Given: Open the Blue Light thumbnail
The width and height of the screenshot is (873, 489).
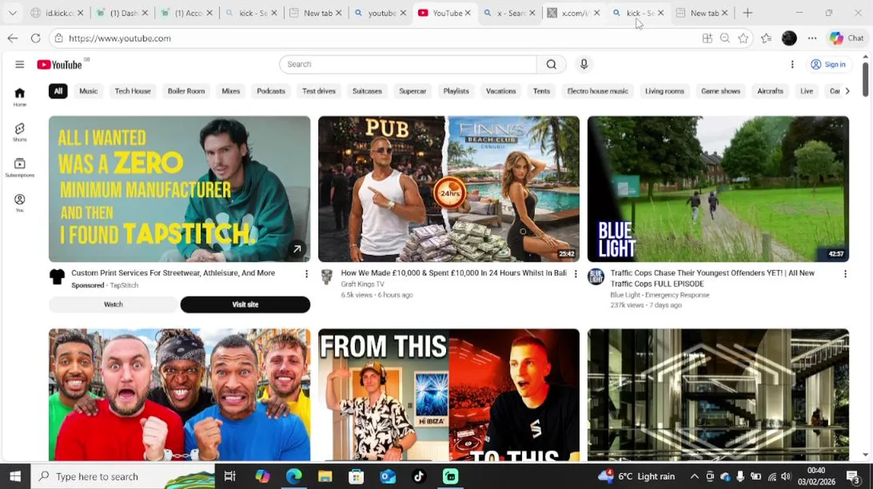Looking at the screenshot, I should click(718, 189).
